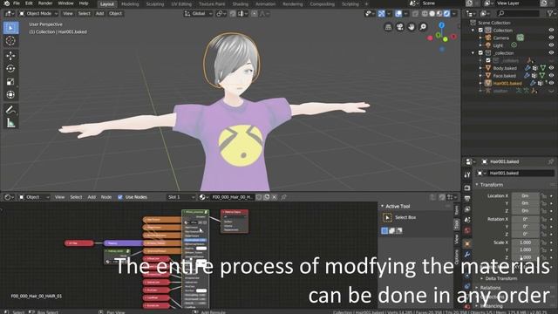
Task: Expand the Relations panel
Action: coord(490,288)
